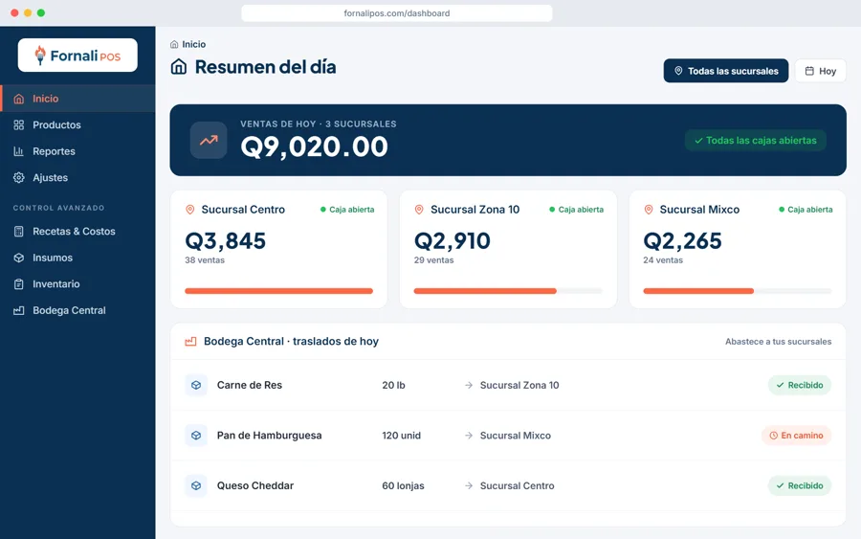Click the package icon for Queso Cheddar
861x539 pixels.
[196, 485]
